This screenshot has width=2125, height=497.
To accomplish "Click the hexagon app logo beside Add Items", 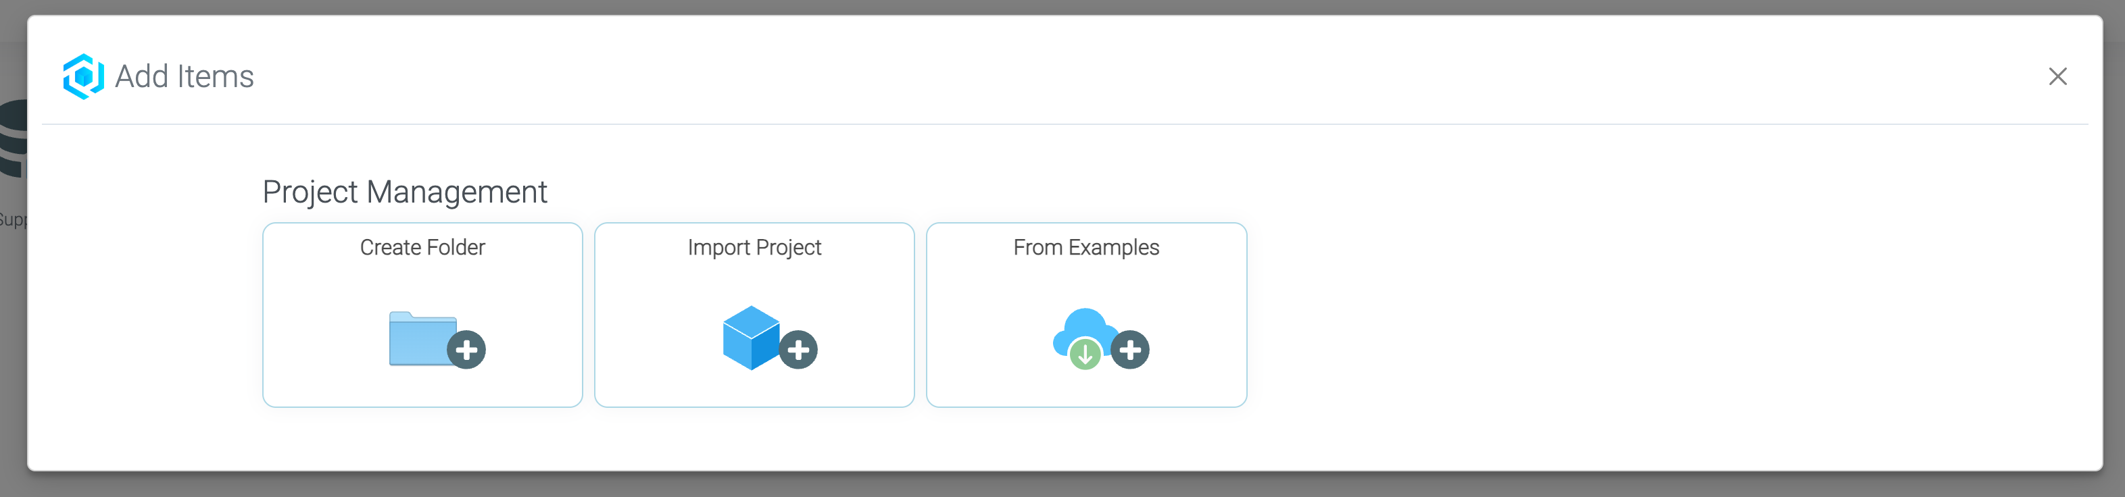I will pos(83,77).
